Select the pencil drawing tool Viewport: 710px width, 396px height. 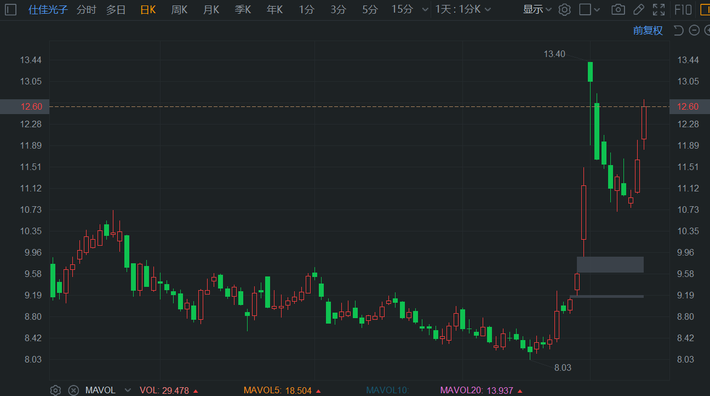click(638, 9)
